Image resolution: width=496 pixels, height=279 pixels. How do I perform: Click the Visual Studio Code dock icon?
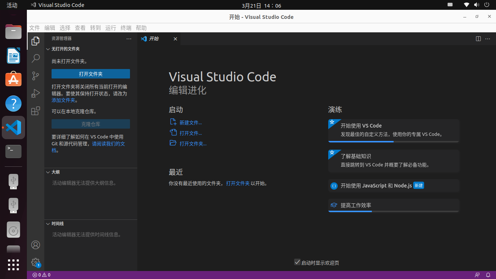click(13, 128)
